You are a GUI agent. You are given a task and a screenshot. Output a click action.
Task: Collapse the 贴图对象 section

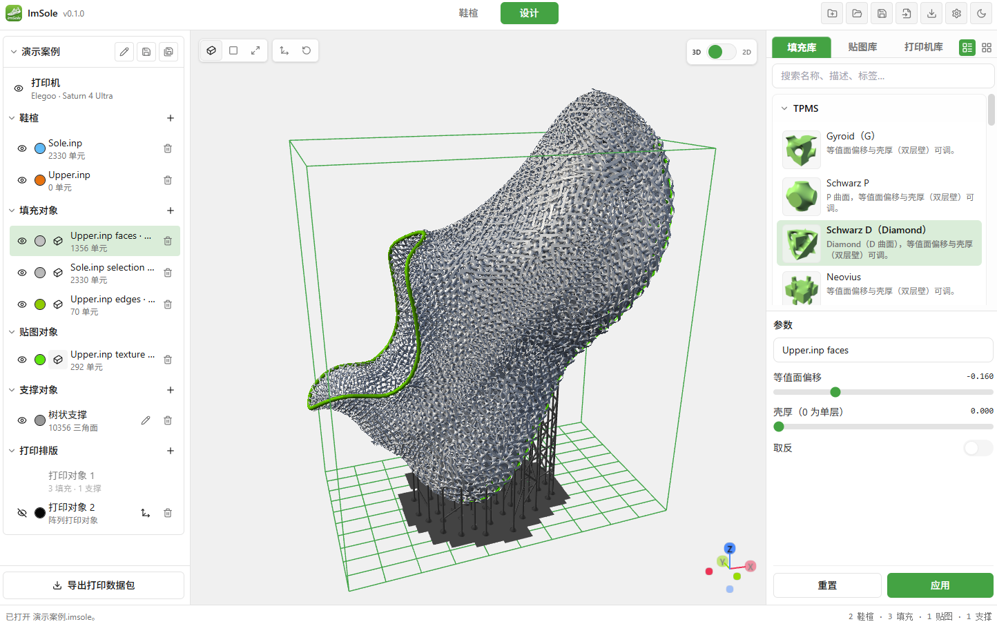pyautogui.click(x=12, y=332)
